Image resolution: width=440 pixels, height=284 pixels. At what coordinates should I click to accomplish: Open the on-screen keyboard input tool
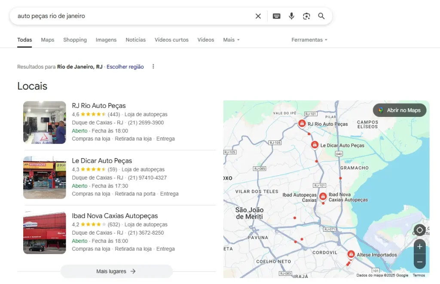(277, 16)
